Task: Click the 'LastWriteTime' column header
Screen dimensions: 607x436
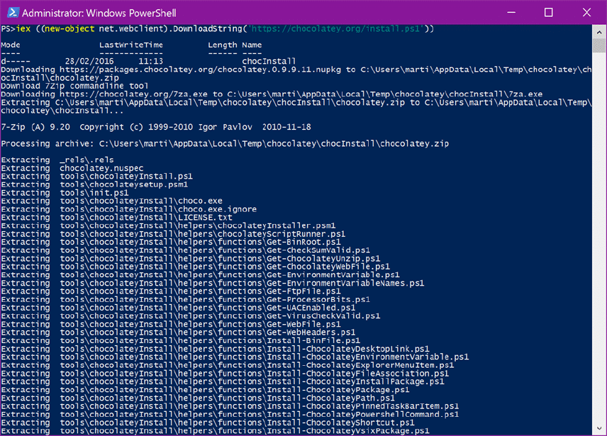Action: [131, 45]
